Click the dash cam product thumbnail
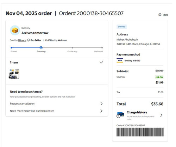The width and height of the screenshot is (176, 147). coord(14,74)
